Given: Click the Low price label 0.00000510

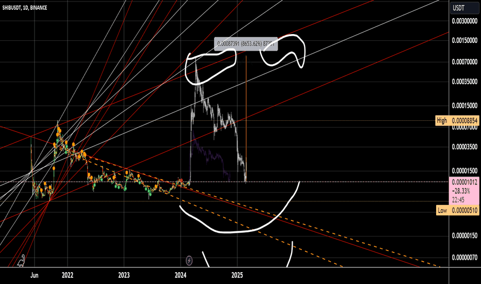Looking at the screenshot, I should (457, 210).
